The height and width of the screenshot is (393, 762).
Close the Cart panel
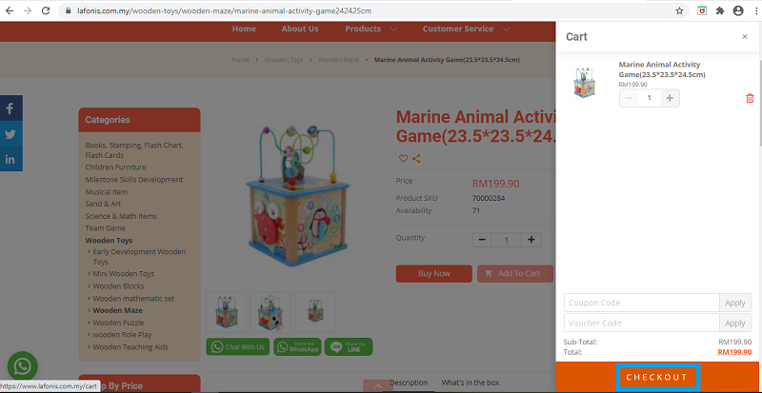tap(745, 36)
